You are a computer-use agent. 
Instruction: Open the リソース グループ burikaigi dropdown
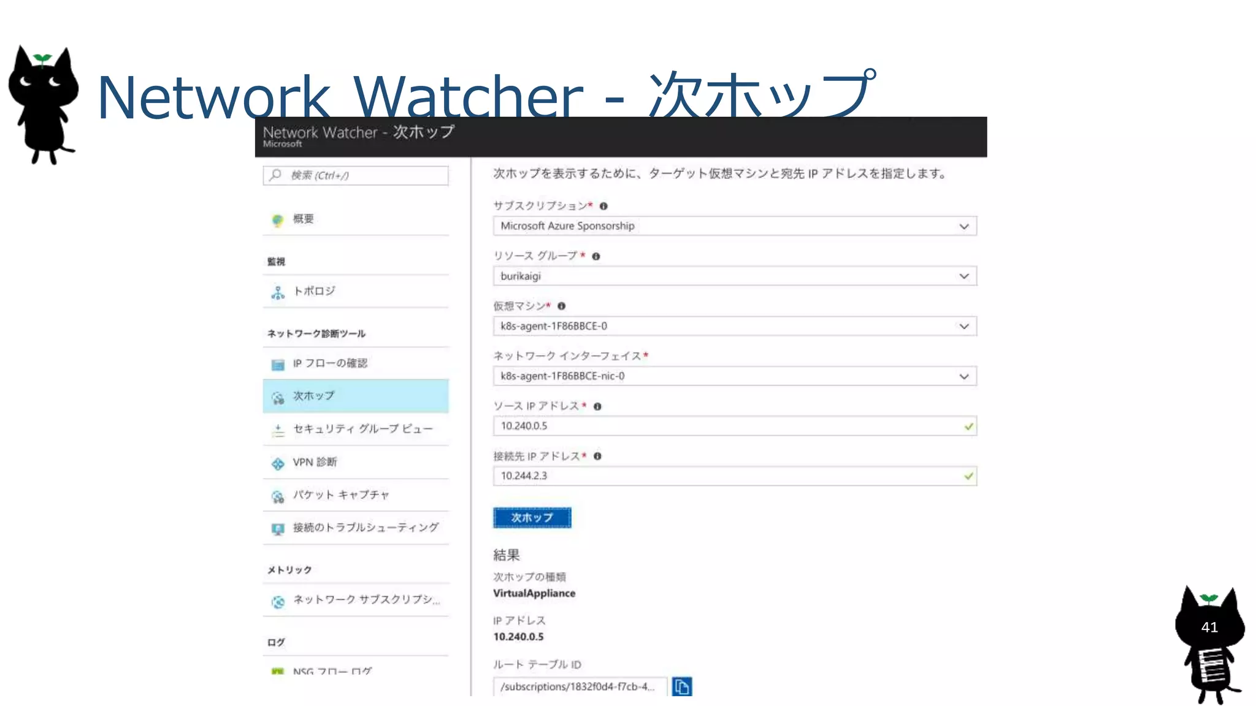click(735, 276)
